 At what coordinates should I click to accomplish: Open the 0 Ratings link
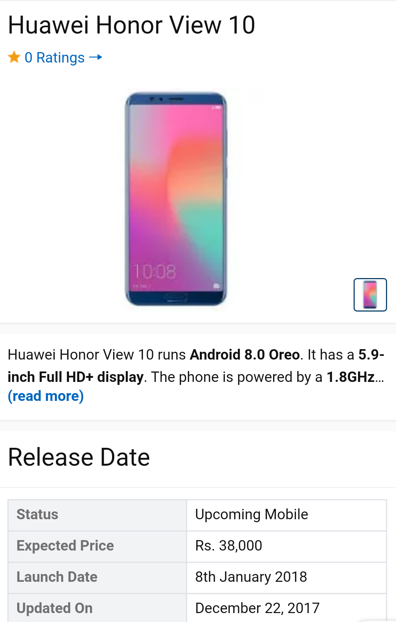click(55, 58)
